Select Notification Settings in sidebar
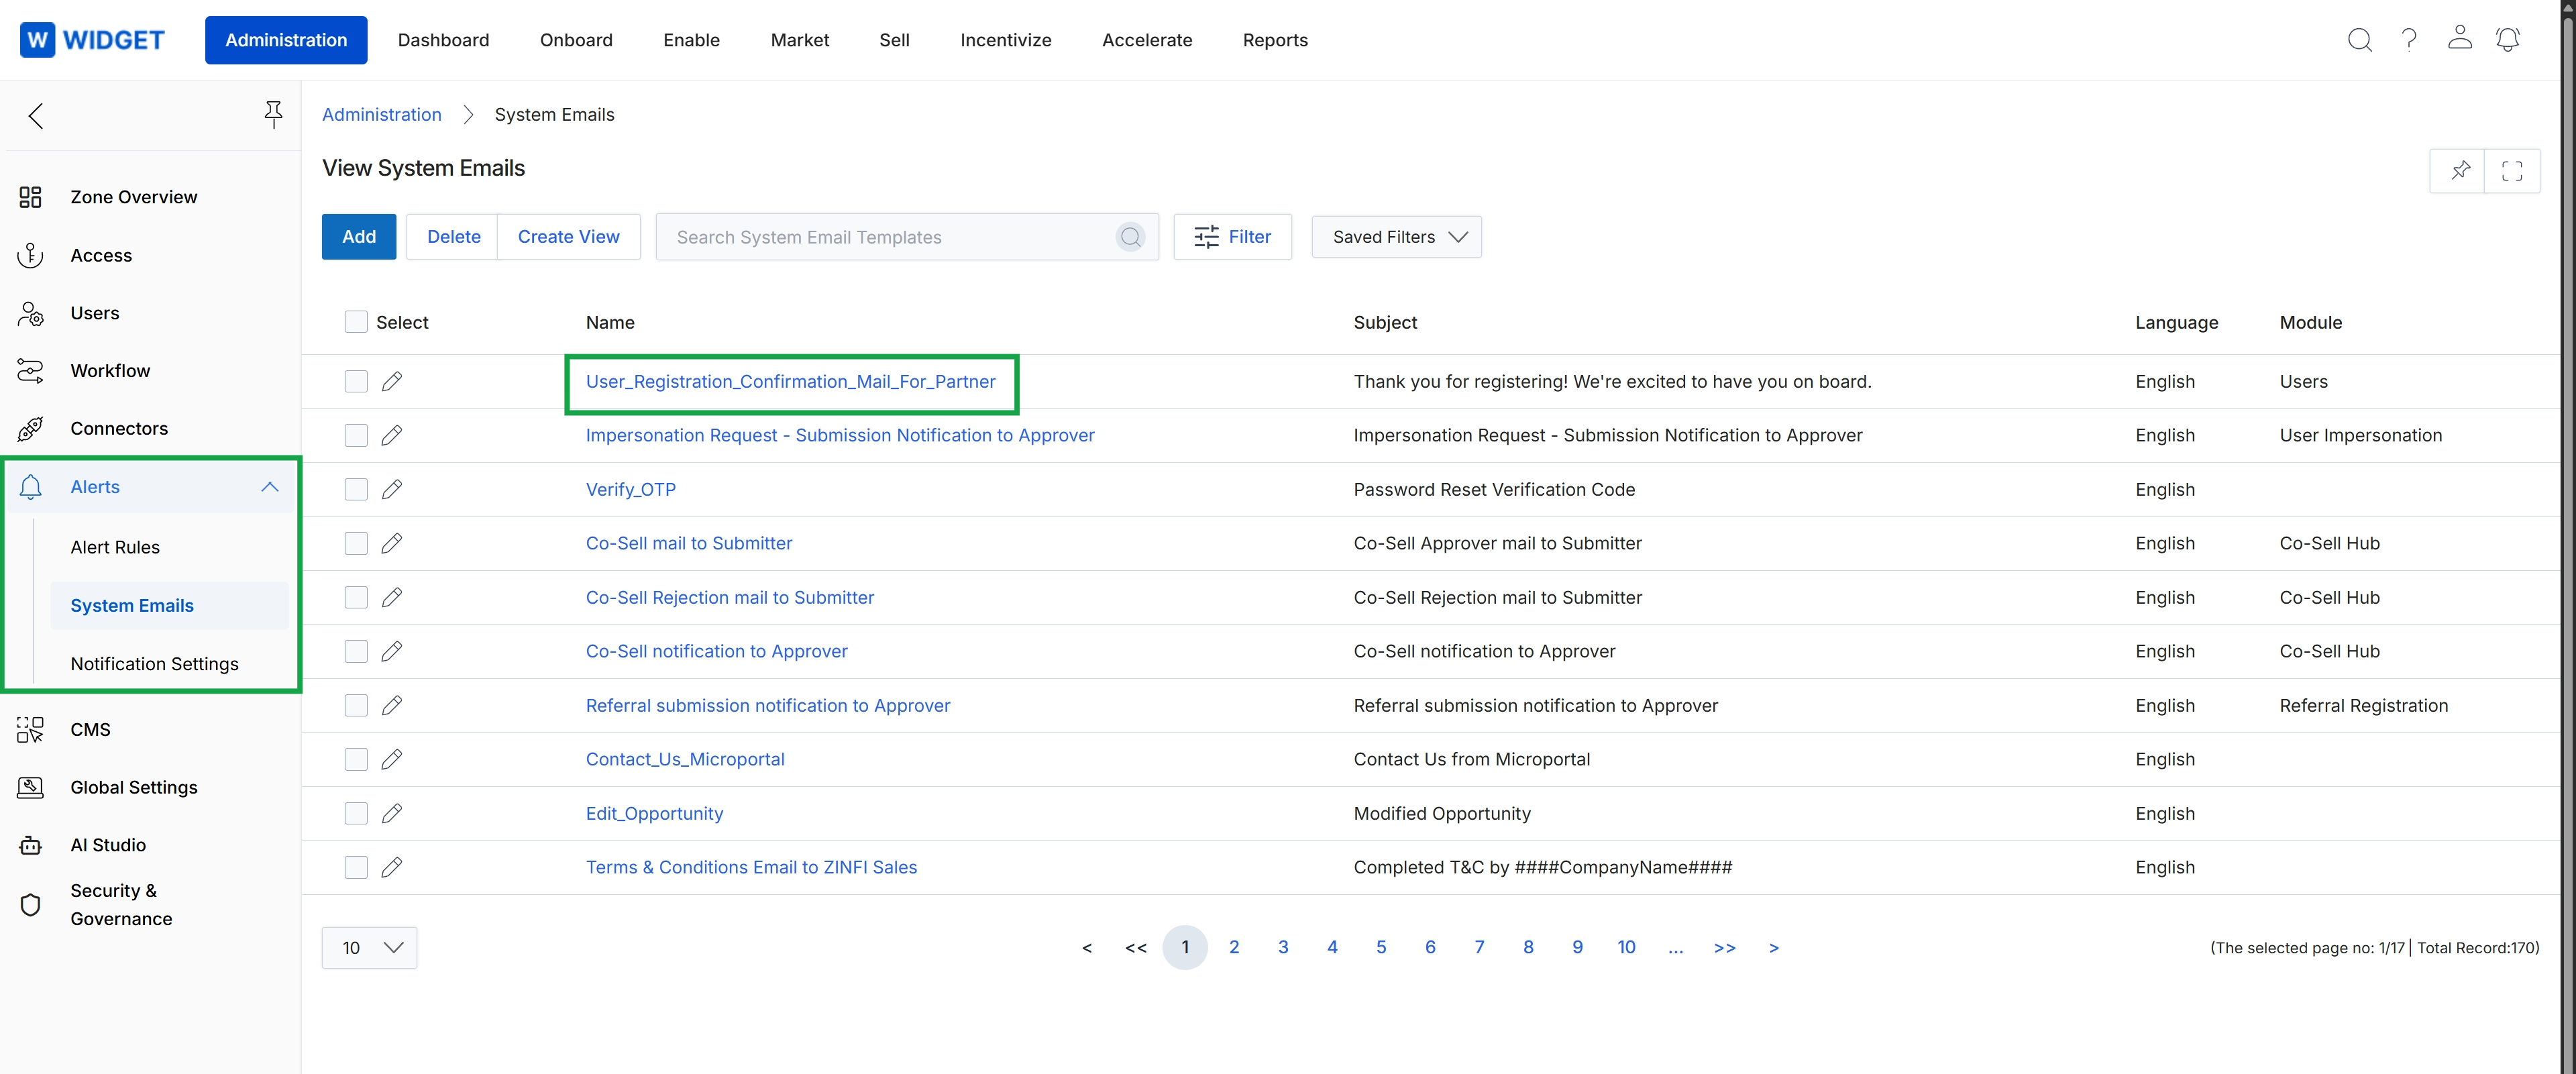Image resolution: width=2576 pixels, height=1074 pixels. click(x=154, y=664)
